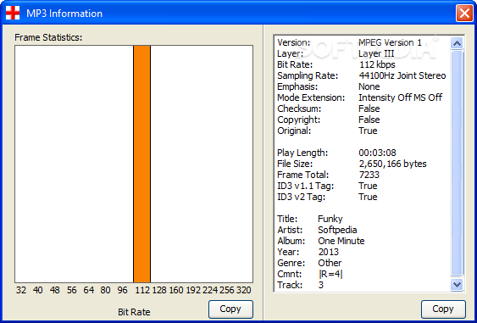
Task: Click the frame total '7233'
Action: click(369, 175)
